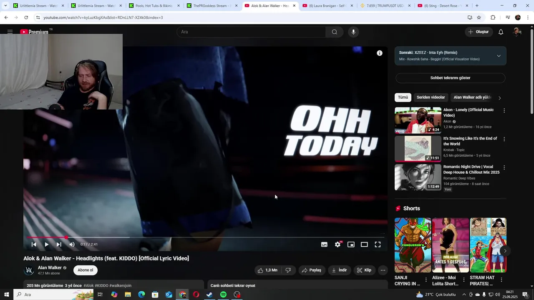This screenshot has height=300, width=534.
Task: Go back to the previous video
Action: pos(34,245)
